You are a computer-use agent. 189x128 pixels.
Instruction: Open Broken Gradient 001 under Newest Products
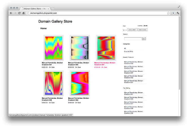(133, 82)
